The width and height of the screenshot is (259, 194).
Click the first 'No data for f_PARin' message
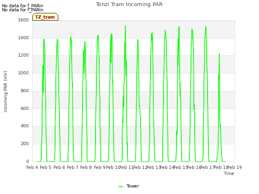coord(23,6)
